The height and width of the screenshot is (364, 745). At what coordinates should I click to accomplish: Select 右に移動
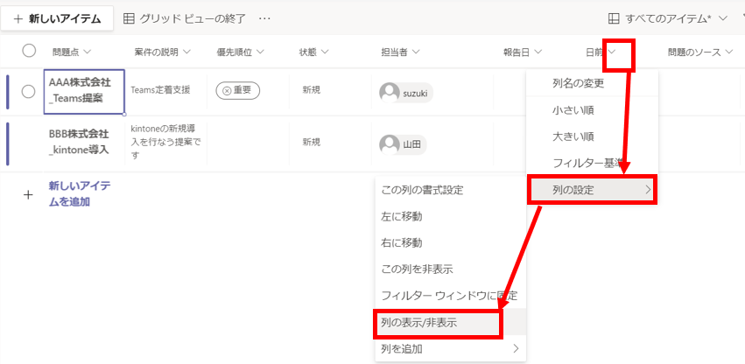451,243
